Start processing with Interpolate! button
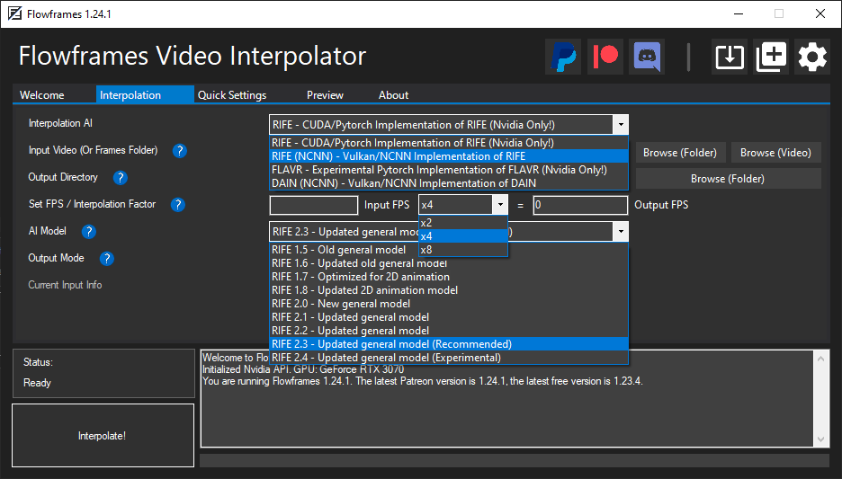842x479 pixels. point(103,436)
